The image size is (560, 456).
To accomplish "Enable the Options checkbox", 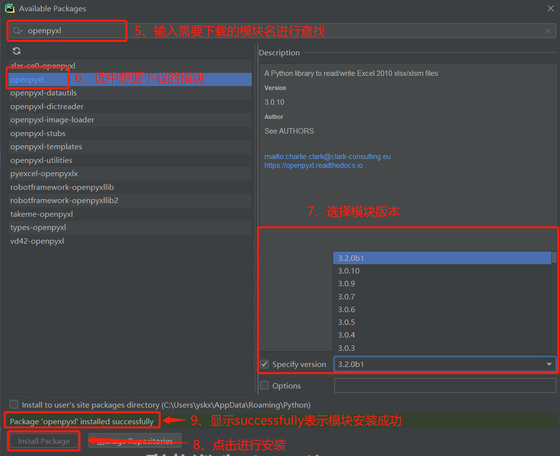I will point(264,385).
